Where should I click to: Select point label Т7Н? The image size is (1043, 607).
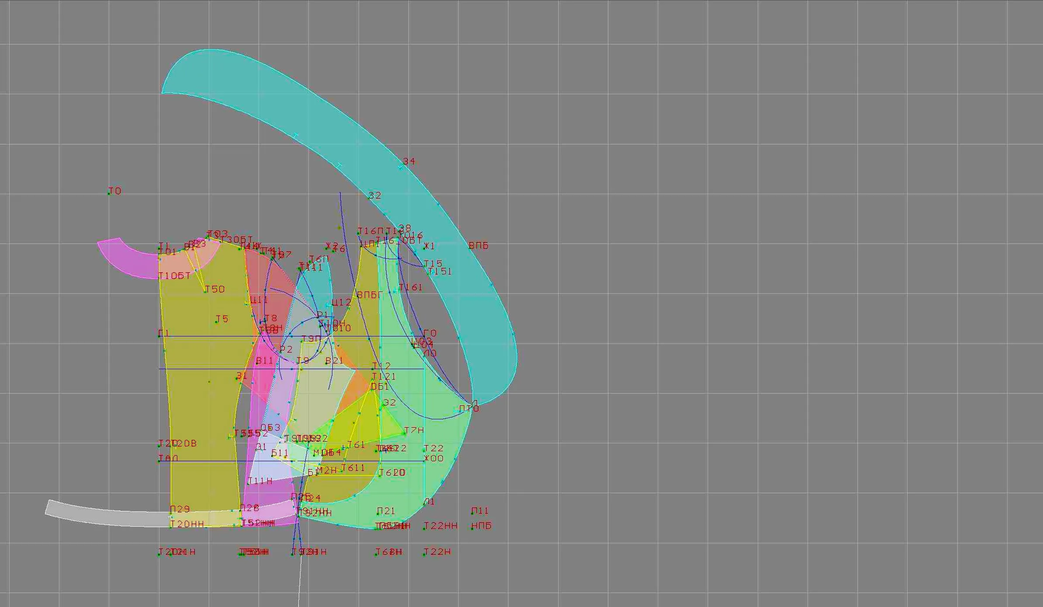click(x=414, y=430)
